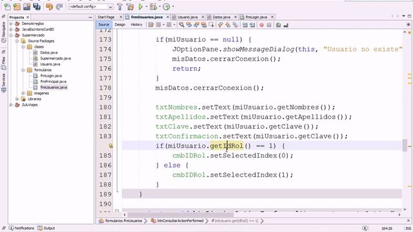Open Supermercado.java in the project tree
Viewport: 413px width, 232px height.
pyautogui.click(x=55, y=58)
